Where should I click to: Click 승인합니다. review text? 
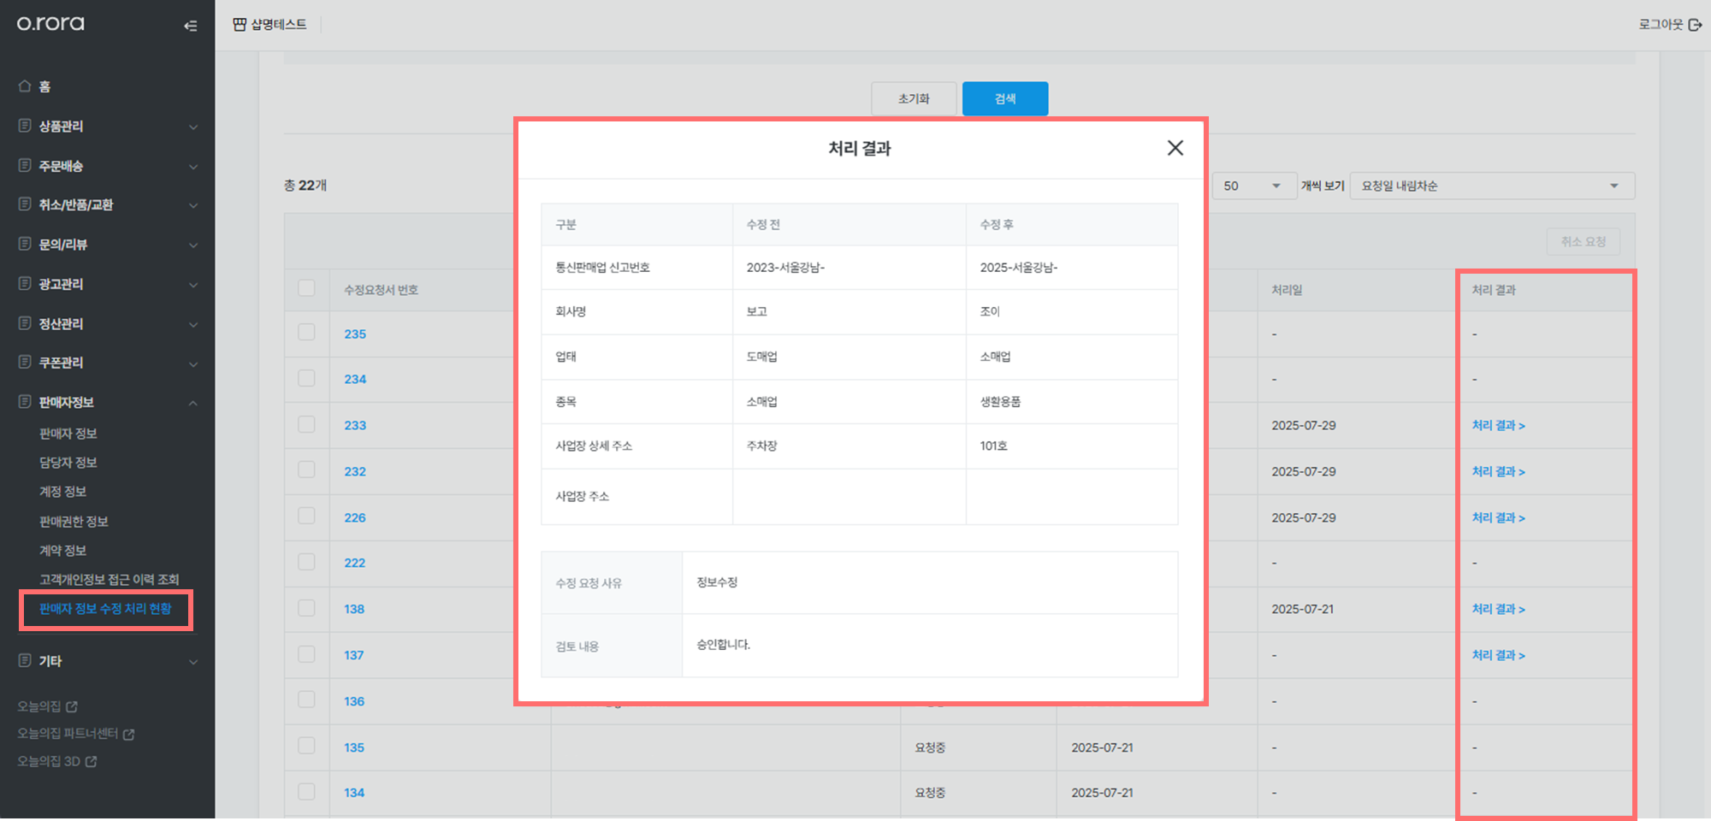pyautogui.click(x=723, y=645)
